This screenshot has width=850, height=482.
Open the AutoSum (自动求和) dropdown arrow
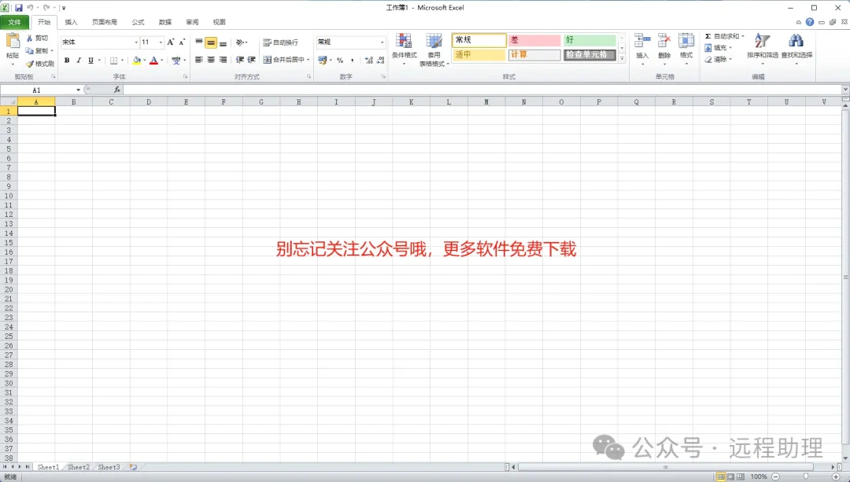(743, 36)
